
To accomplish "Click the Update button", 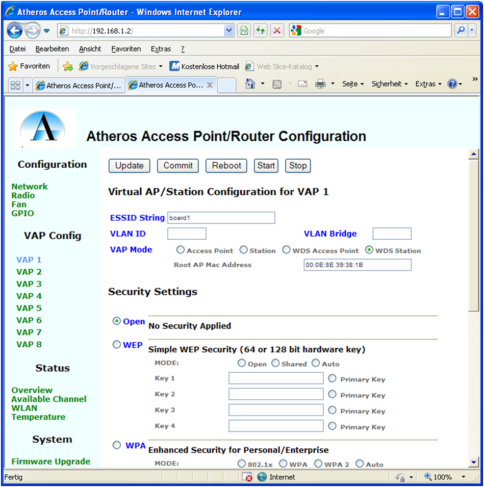I will pos(129,166).
